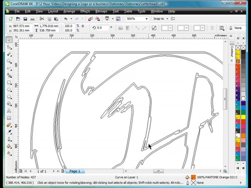251x188 pixels.
Task: Click the mirror vertically button
Action: (x=128, y=28)
